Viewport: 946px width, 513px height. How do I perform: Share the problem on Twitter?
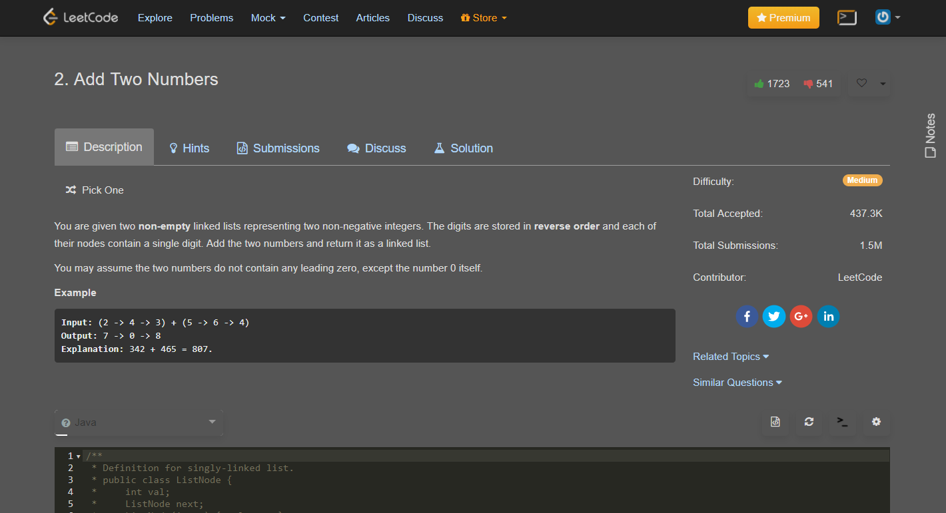774,316
